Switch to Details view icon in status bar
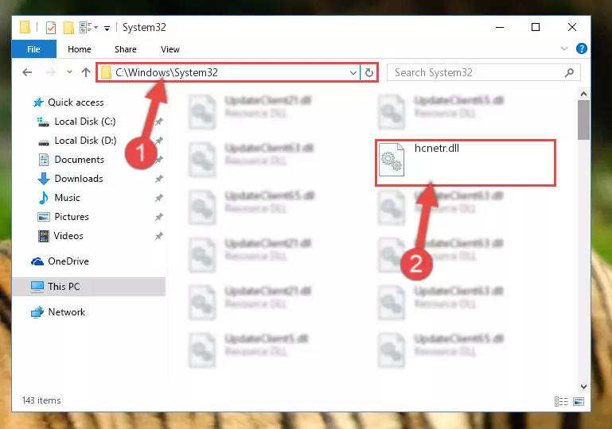Viewport: 612px width, 429px height. (x=561, y=401)
